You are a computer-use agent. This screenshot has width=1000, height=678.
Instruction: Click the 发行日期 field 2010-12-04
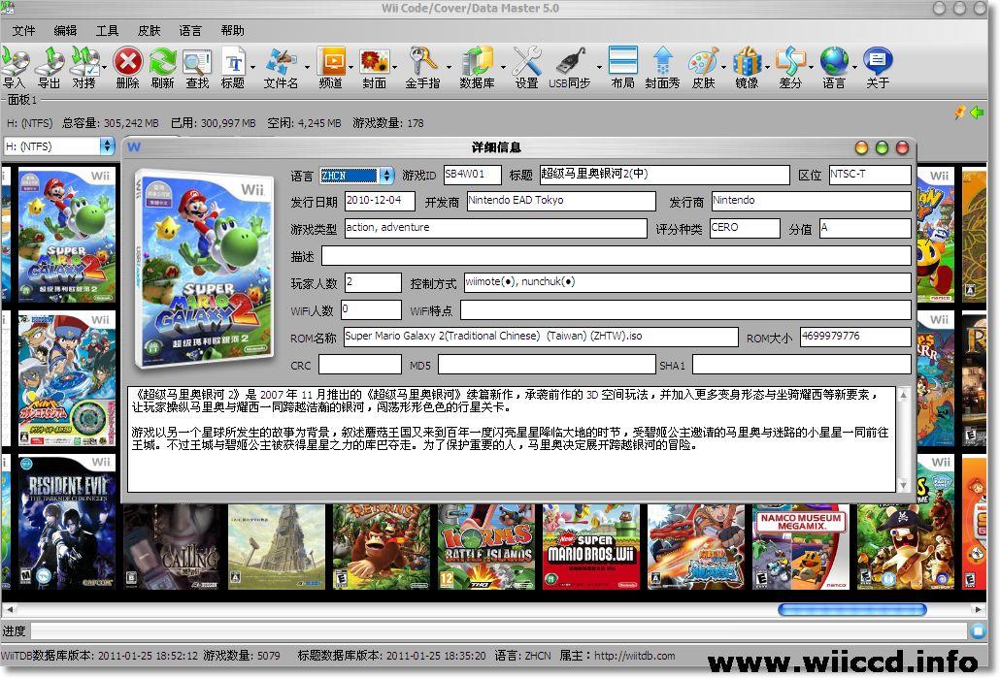(380, 201)
